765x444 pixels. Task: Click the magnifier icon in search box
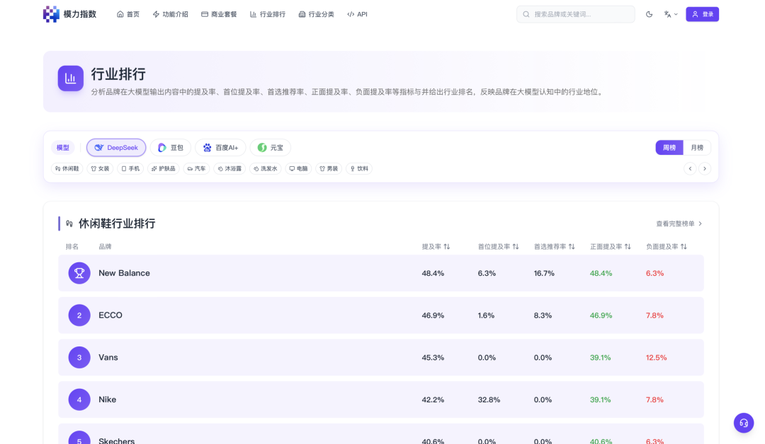click(526, 15)
